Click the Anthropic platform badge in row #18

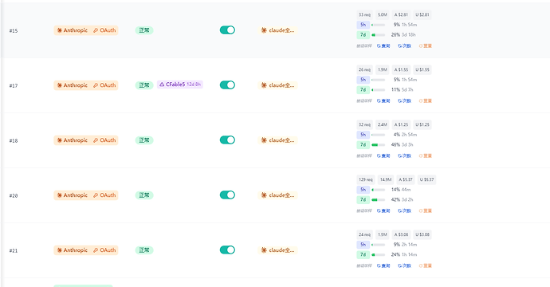tap(73, 140)
